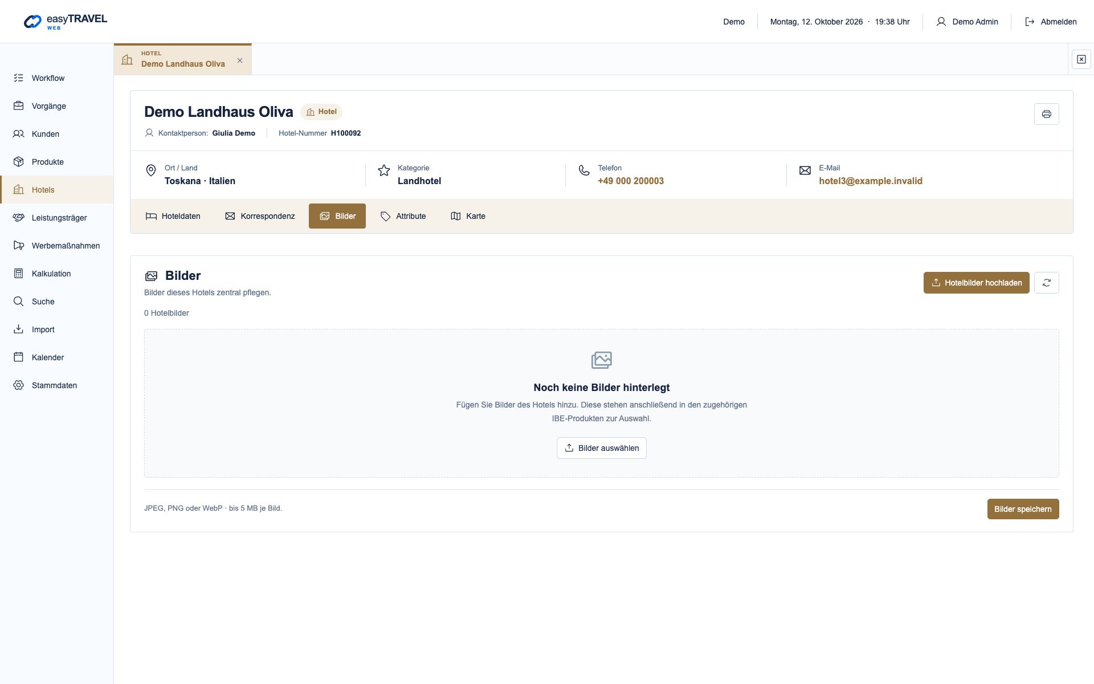Open the Karte tab

pos(468,216)
